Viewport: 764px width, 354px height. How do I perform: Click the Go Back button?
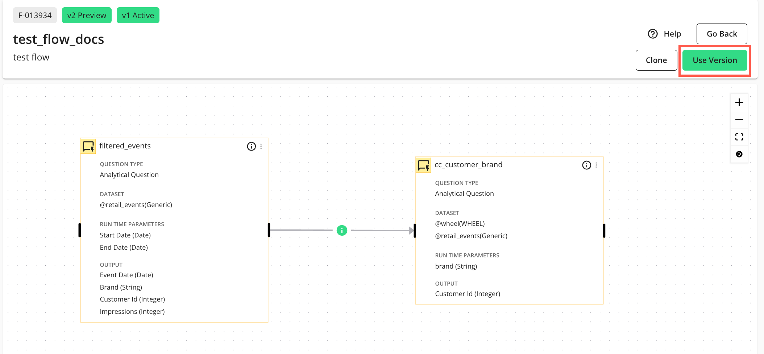722,34
